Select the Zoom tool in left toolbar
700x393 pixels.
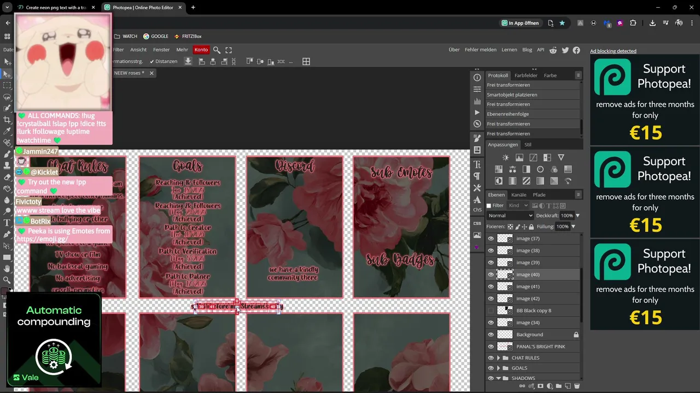click(7, 280)
